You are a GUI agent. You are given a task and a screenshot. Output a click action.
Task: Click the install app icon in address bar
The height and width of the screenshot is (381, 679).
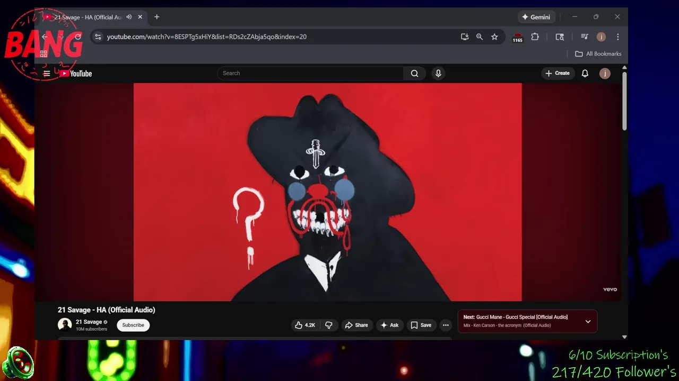click(465, 37)
